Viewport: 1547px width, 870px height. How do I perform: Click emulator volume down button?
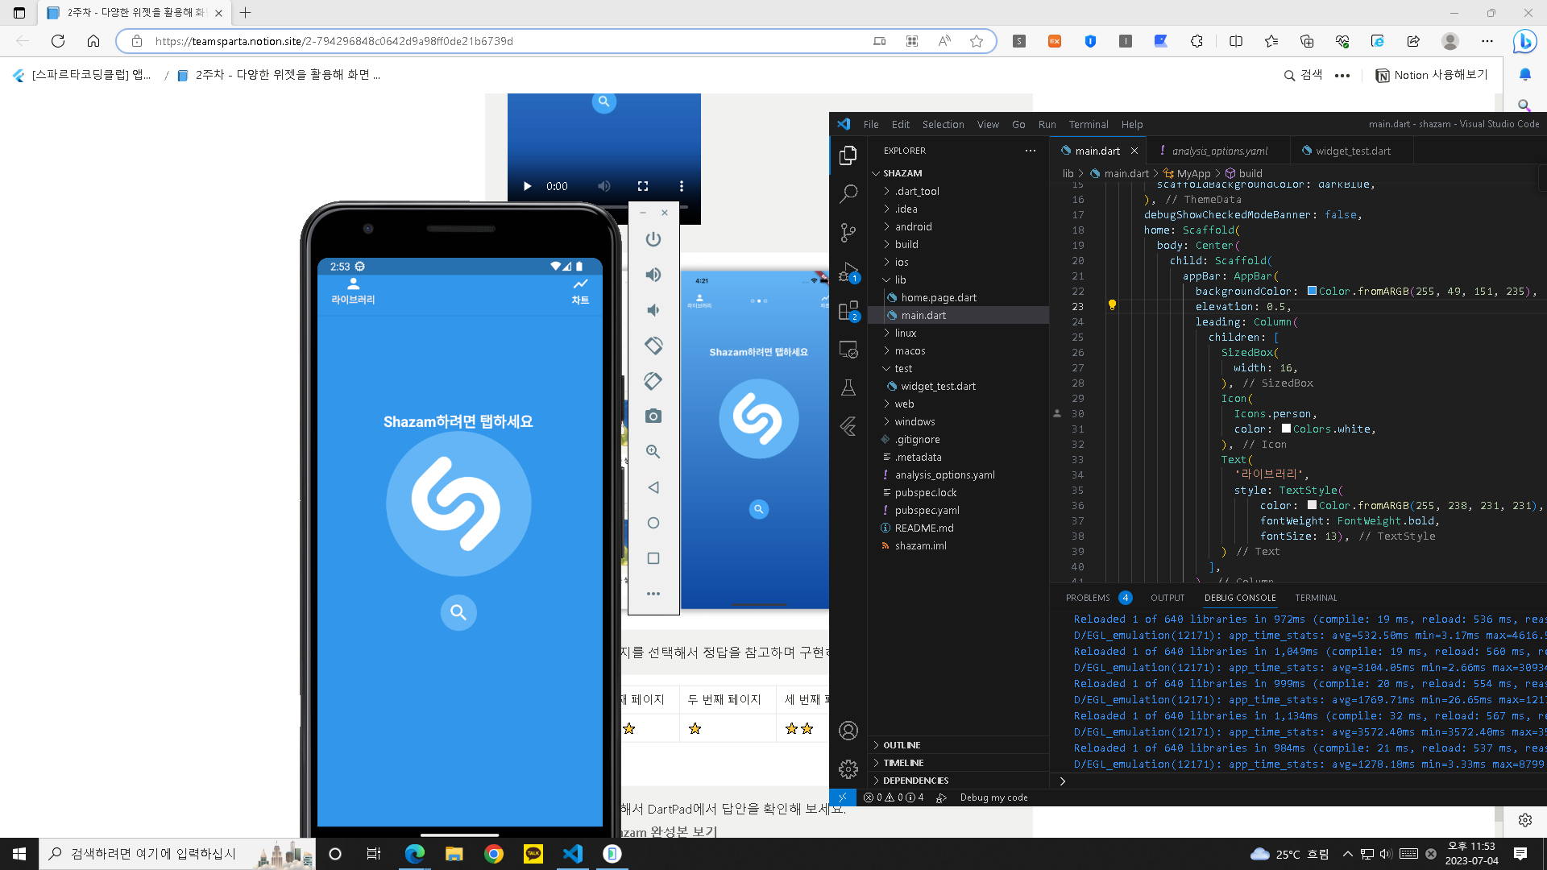point(653,310)
